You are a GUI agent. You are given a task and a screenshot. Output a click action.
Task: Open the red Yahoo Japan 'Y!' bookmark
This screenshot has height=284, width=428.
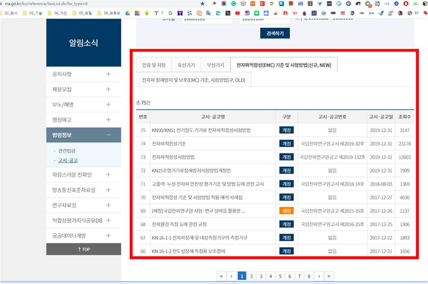295,13
